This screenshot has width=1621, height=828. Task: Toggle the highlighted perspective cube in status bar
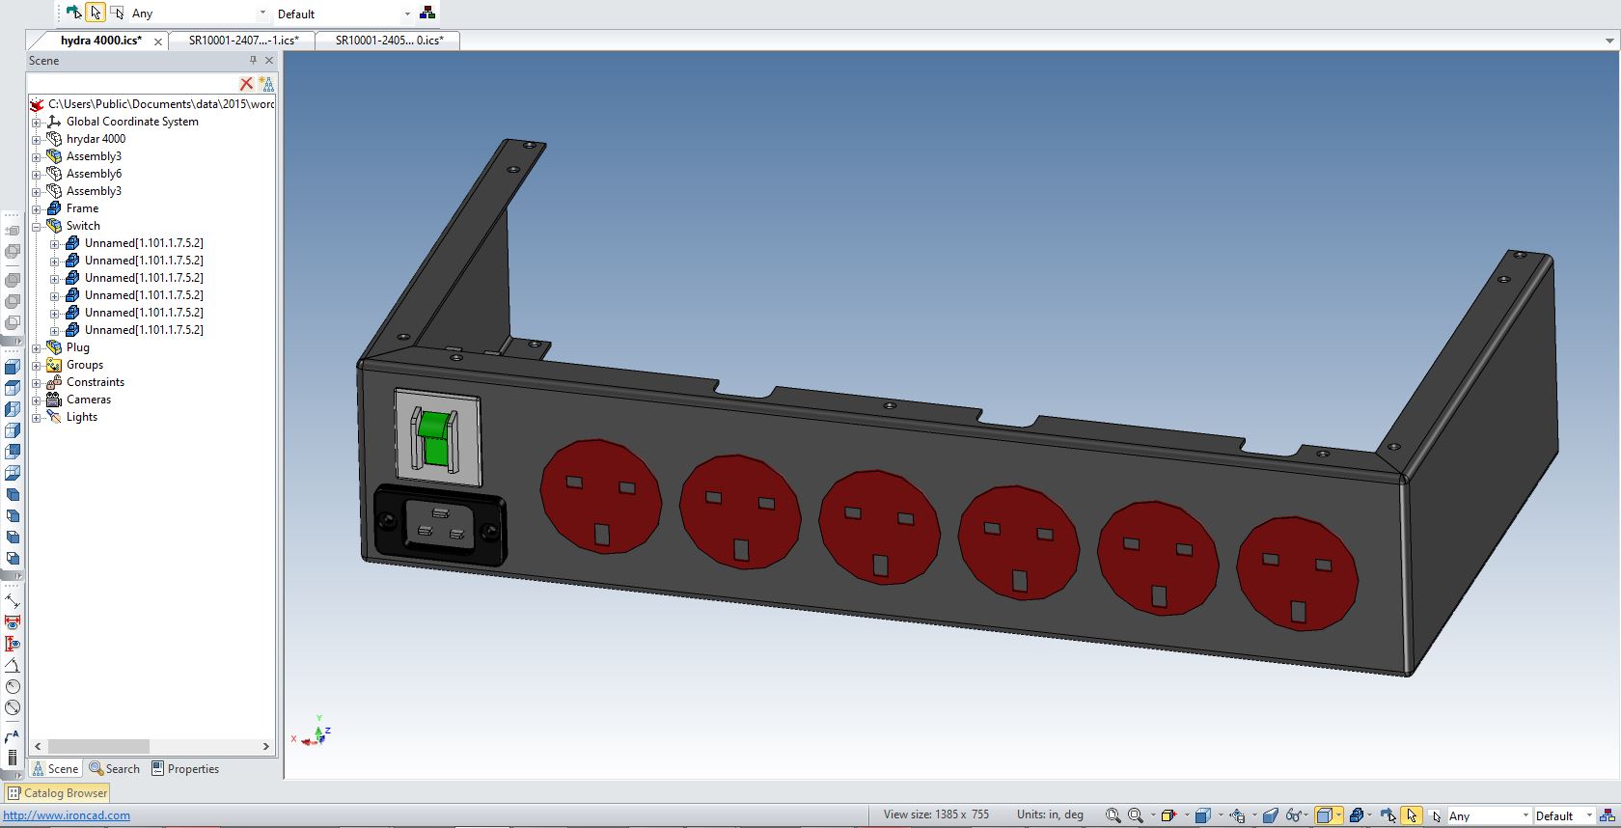pos(1325,815)
